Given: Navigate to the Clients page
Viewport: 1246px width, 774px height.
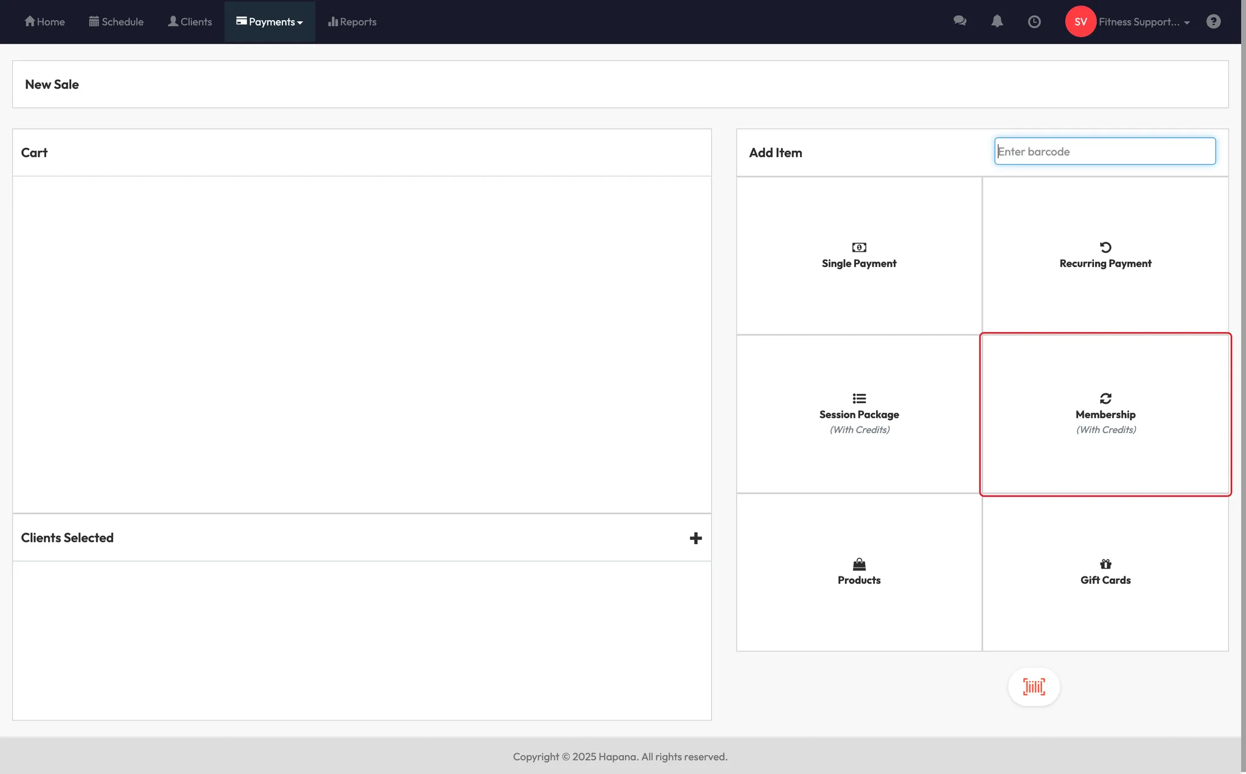Looking at the screenshot, I should click(190, 22).
